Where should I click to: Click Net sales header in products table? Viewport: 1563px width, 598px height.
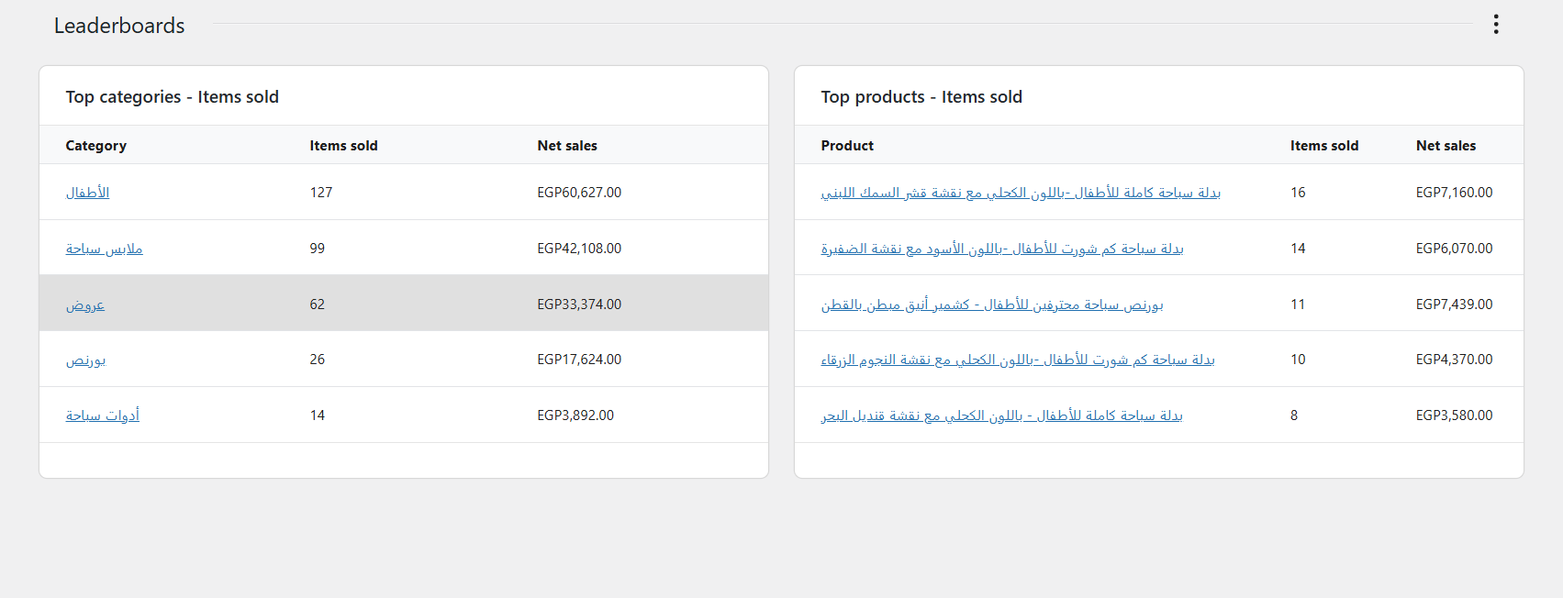(1446, 146)
